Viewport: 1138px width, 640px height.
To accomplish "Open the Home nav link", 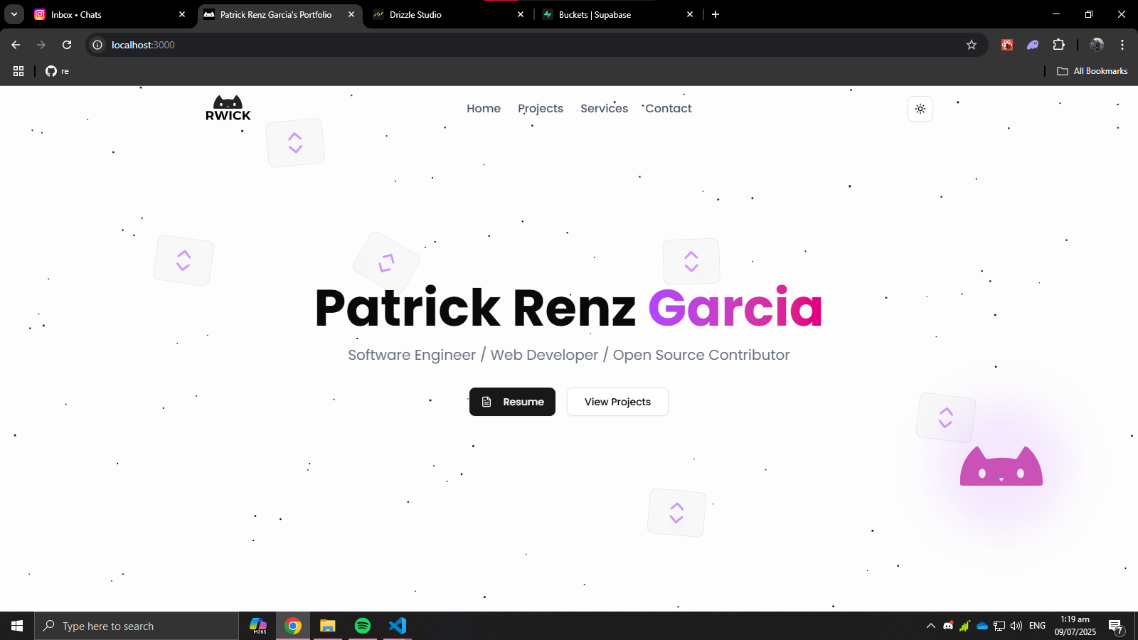I will (x=484, y=108).
